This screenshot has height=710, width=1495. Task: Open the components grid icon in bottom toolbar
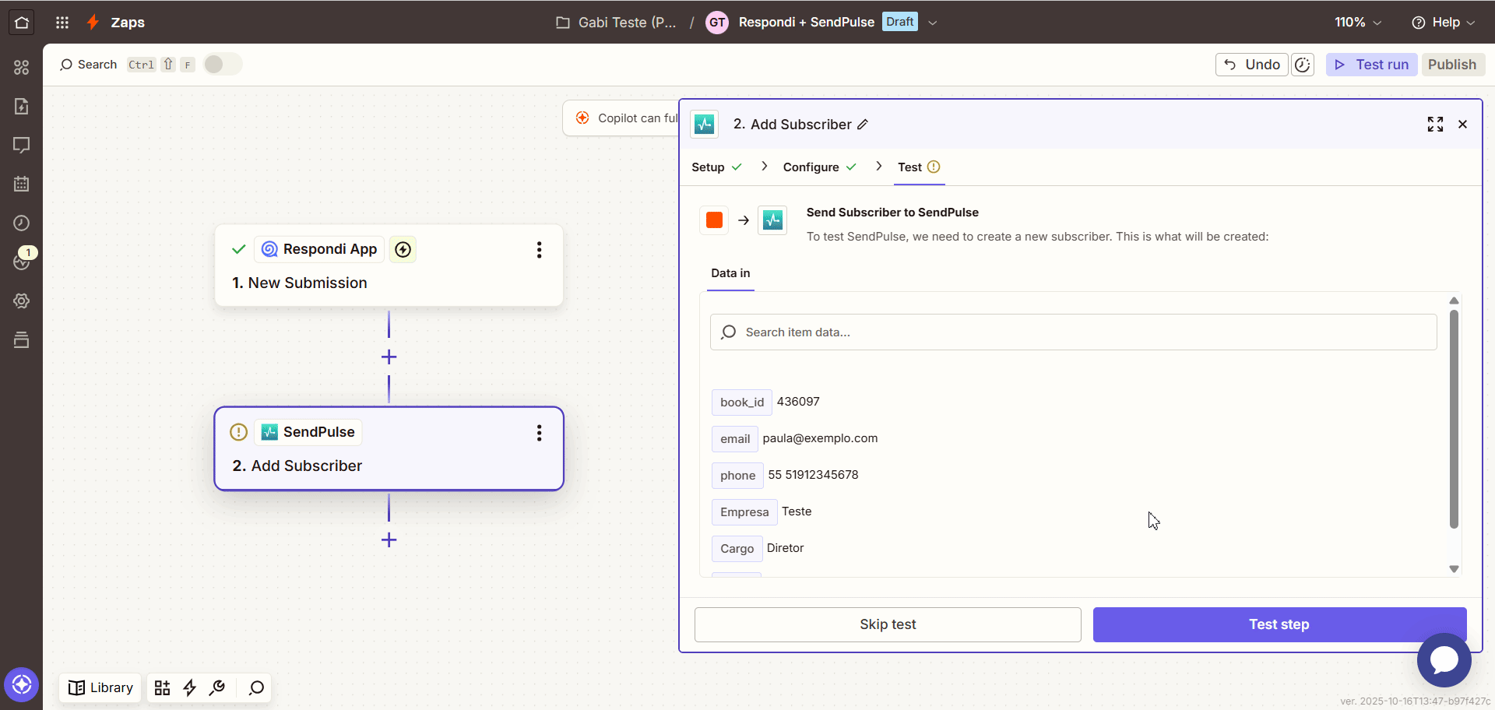click(x=162, y=688)
